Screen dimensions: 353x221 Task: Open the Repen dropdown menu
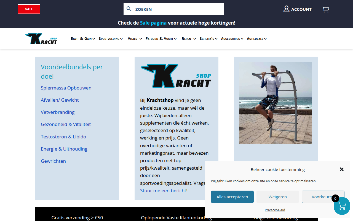[x=189, y=39]
